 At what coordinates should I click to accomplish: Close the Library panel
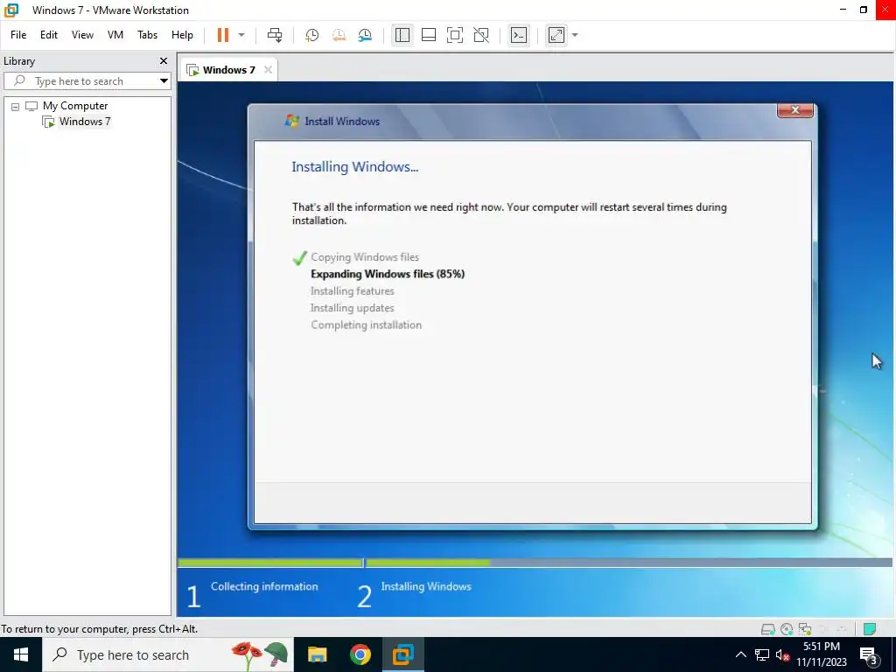point(164,60)
